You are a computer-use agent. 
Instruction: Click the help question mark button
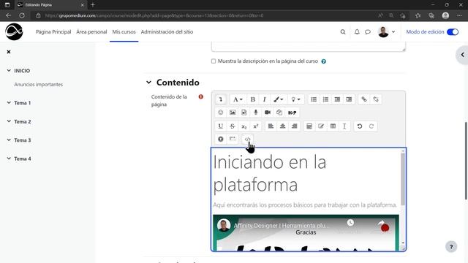(x=451, y=247)
